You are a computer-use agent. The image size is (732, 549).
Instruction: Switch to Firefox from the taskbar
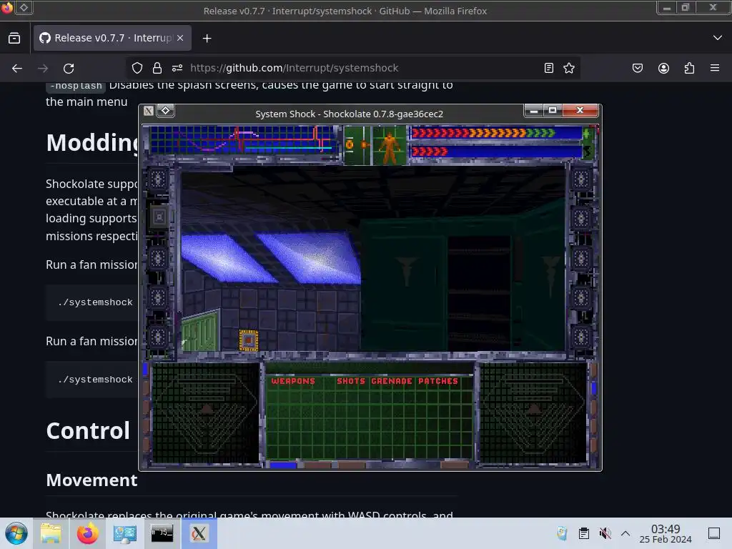pos(88,533)
